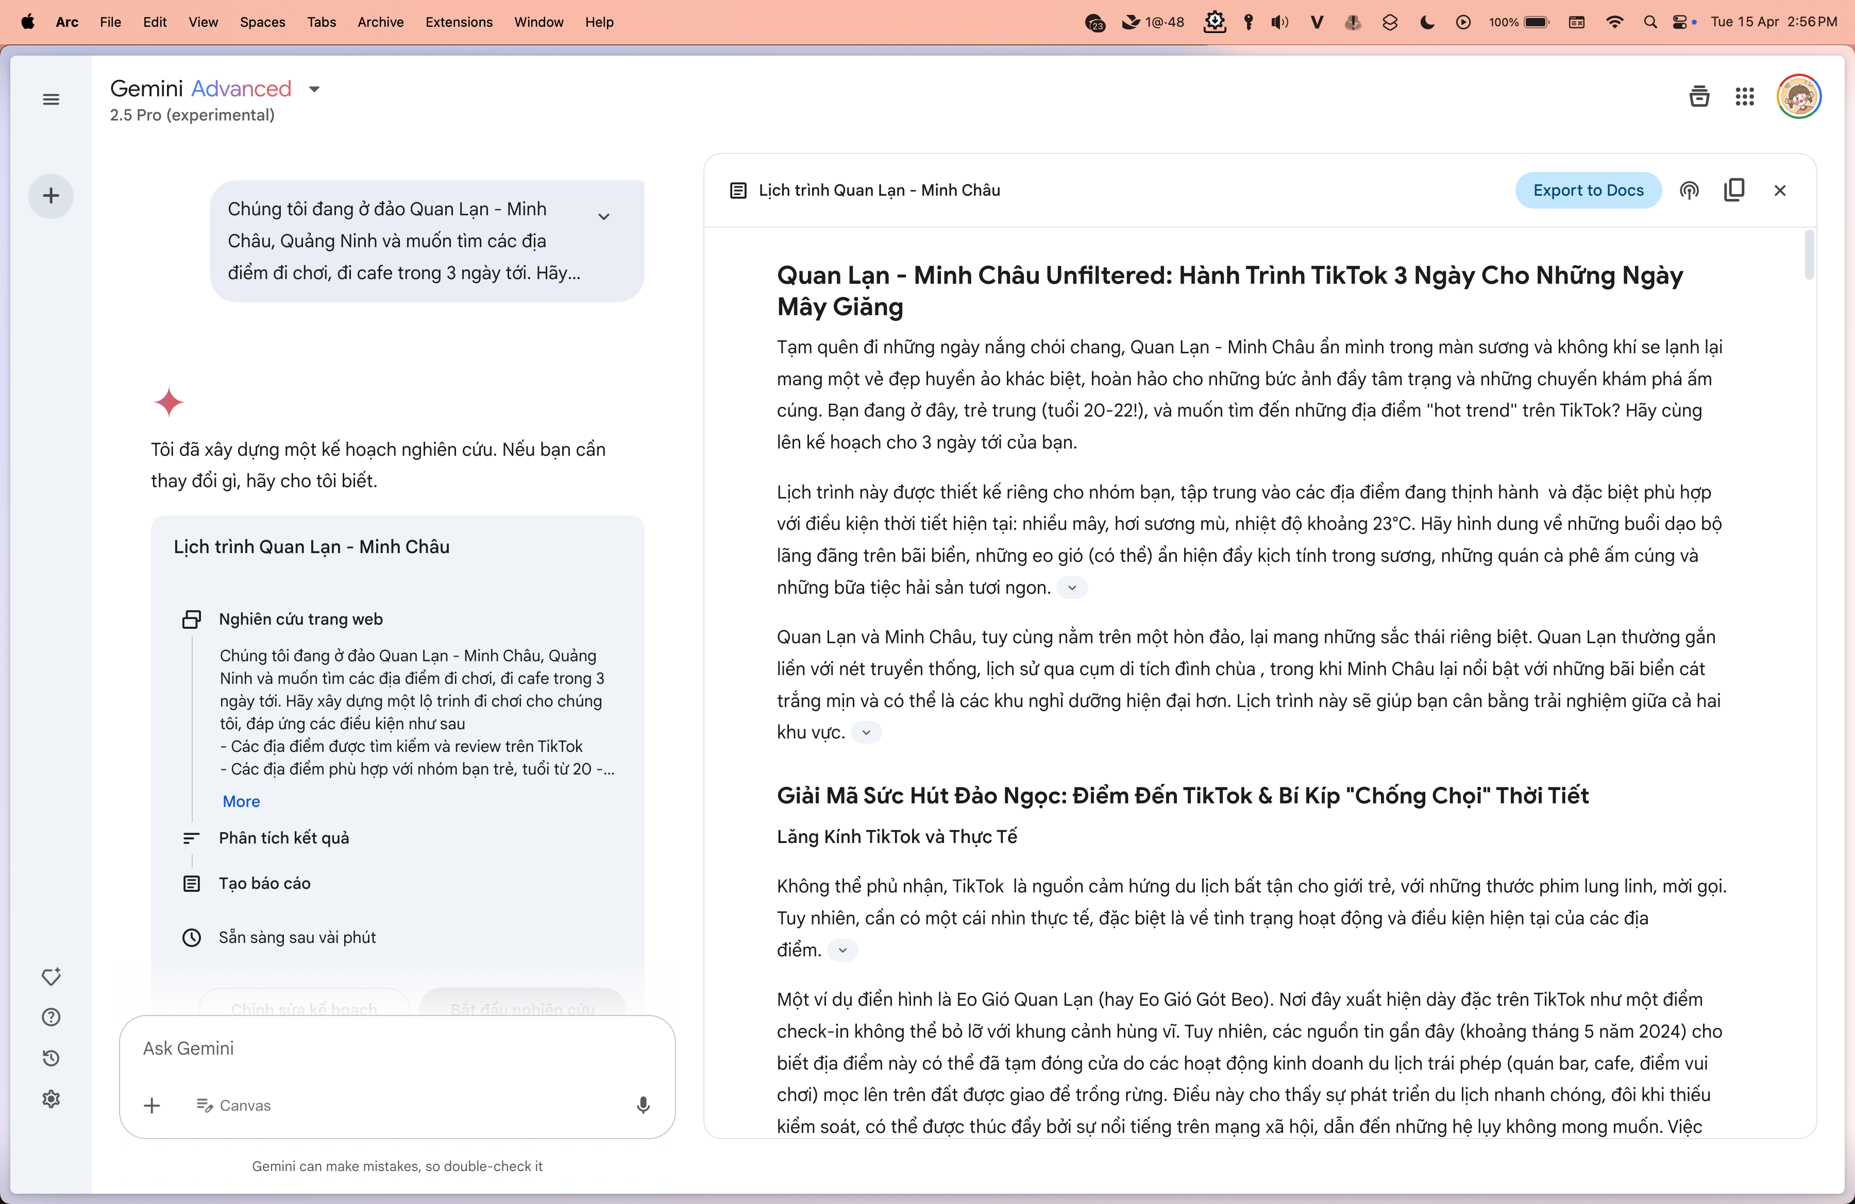The width and height of the screenshot is (1855, 1204).
Task: Copy the report contents icon
Action: click(1734, 190)
